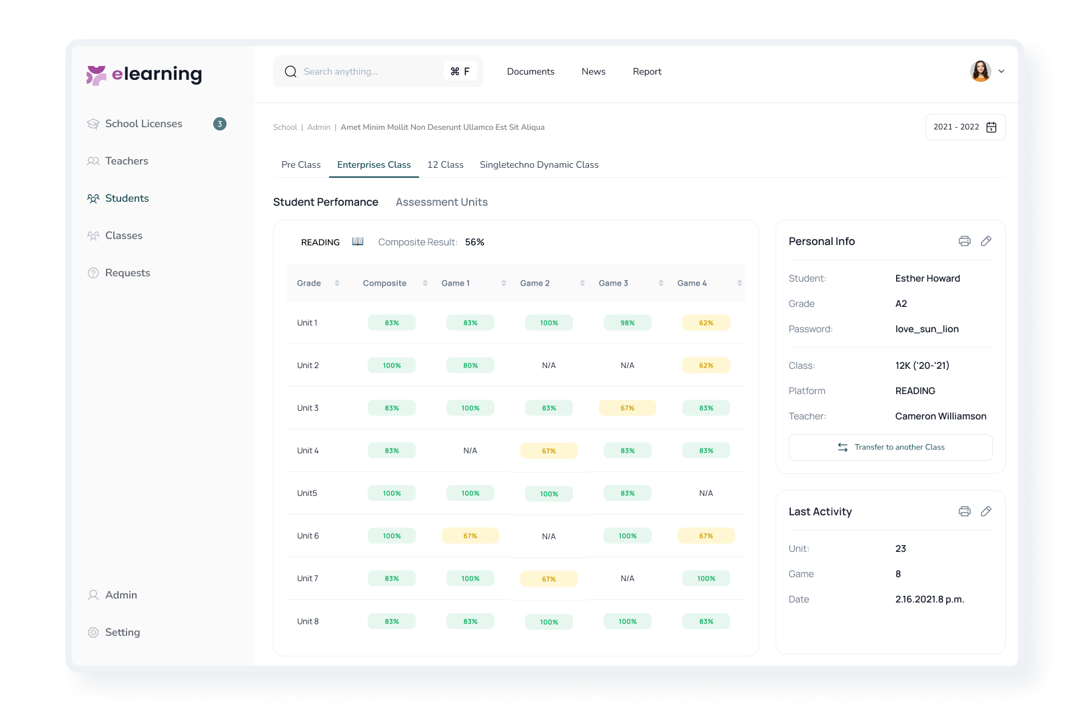This screenshot has height=711, width=1090.
Task: Click the yellow 62% badge in Unit 1
Action: [706, 323]
